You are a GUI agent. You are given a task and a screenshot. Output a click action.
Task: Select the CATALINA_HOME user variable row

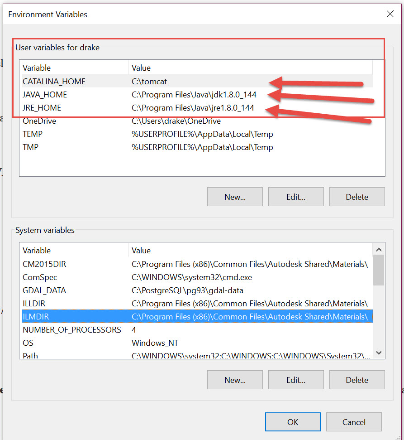(54, 82)
